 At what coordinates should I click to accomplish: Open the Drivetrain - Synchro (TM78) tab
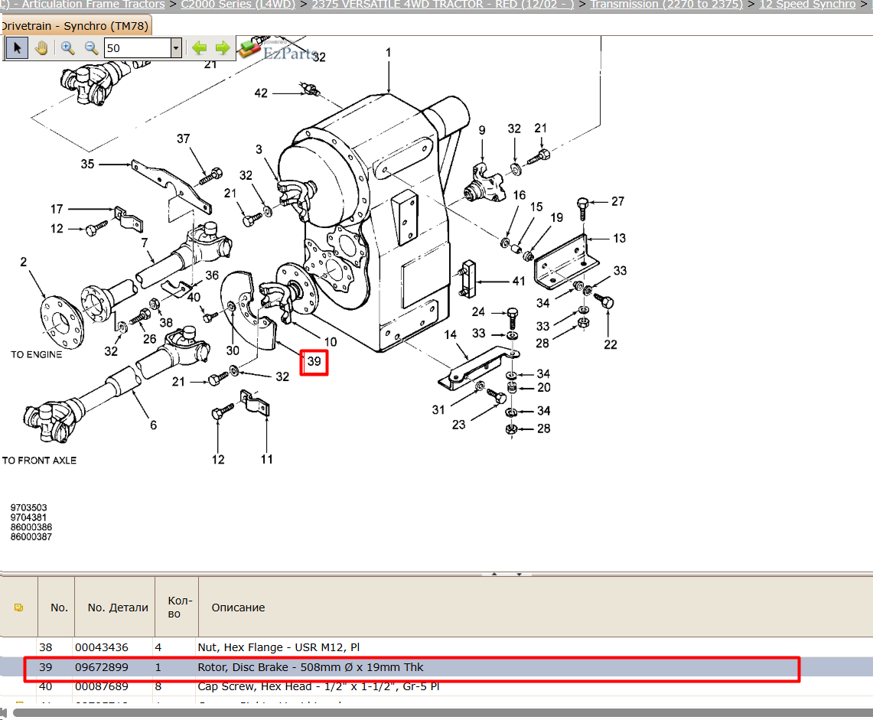(75, 25)
